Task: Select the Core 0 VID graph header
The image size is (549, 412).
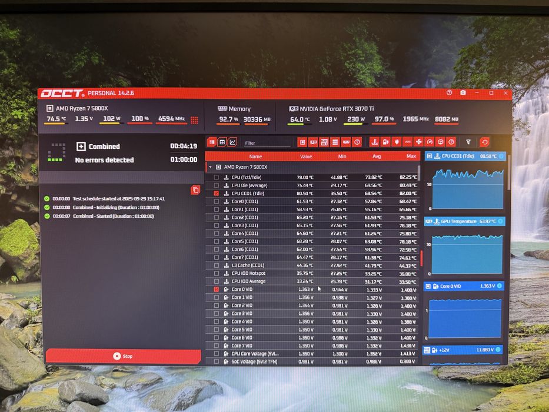Action: click(x=464, y=286)
